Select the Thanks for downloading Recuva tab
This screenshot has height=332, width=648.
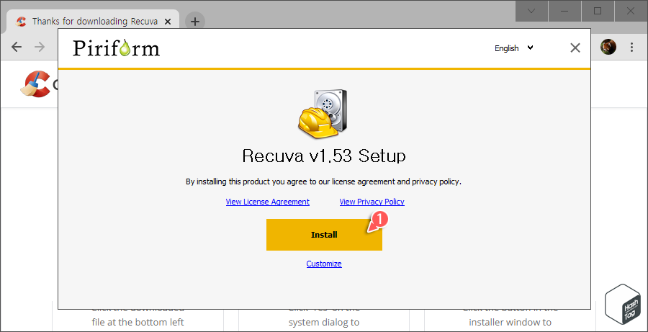[94, 22]
